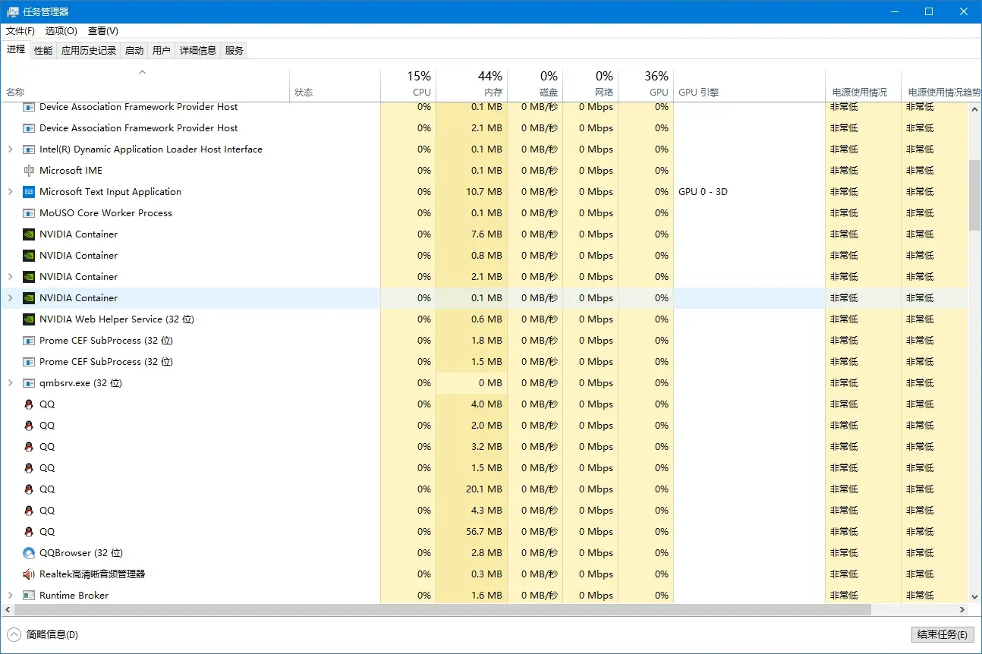
Task: Click the vertical scrollbar thumb
Action: pos(974,195)
